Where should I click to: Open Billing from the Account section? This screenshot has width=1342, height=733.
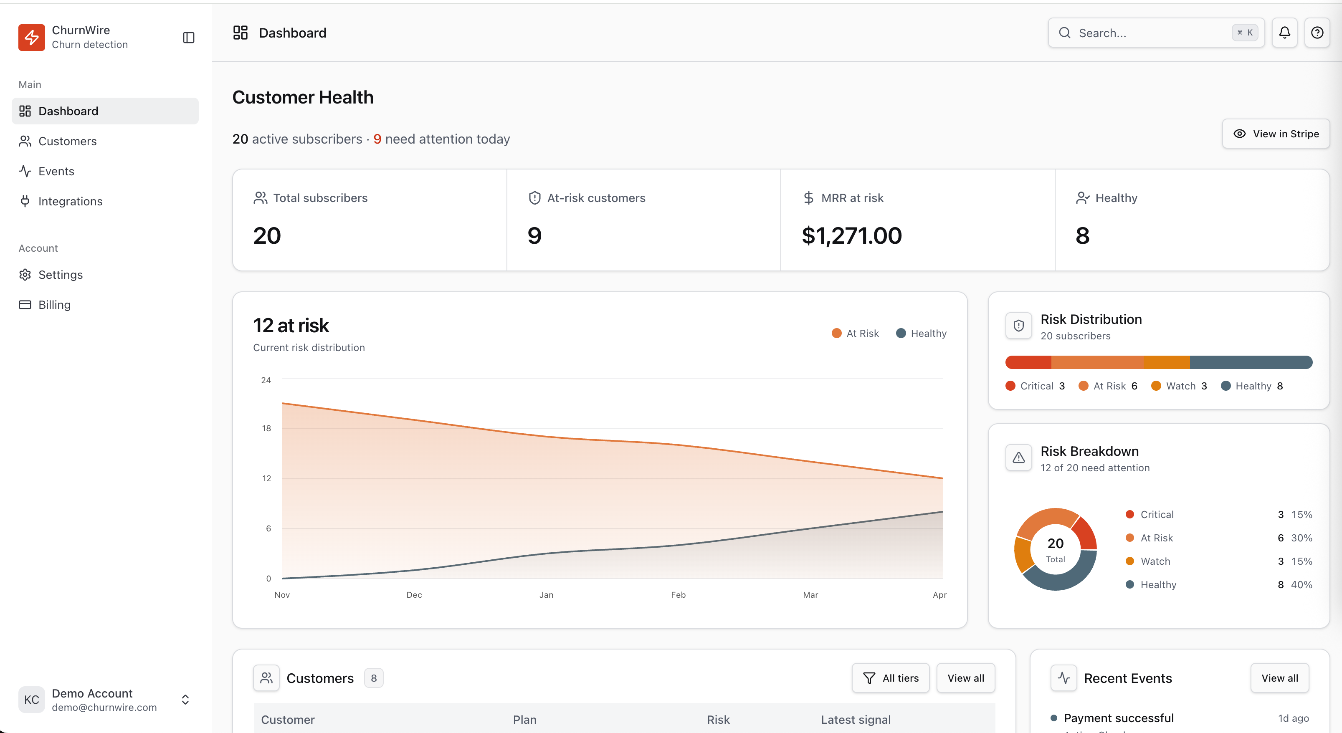point(54,305)
